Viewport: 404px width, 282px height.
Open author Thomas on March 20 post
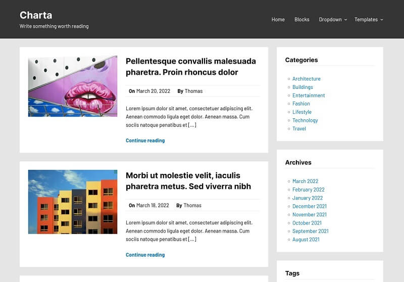pyautogui.click(x=193, y=91)
